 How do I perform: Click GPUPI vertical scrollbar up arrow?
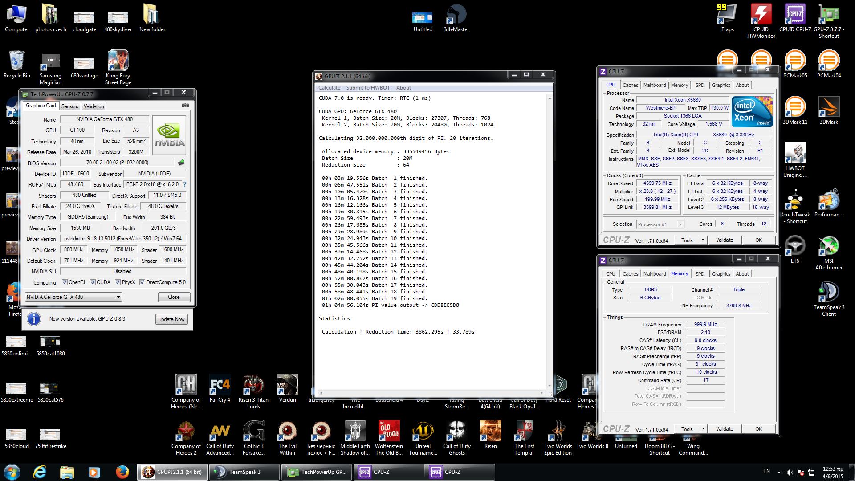coord(550,98)
